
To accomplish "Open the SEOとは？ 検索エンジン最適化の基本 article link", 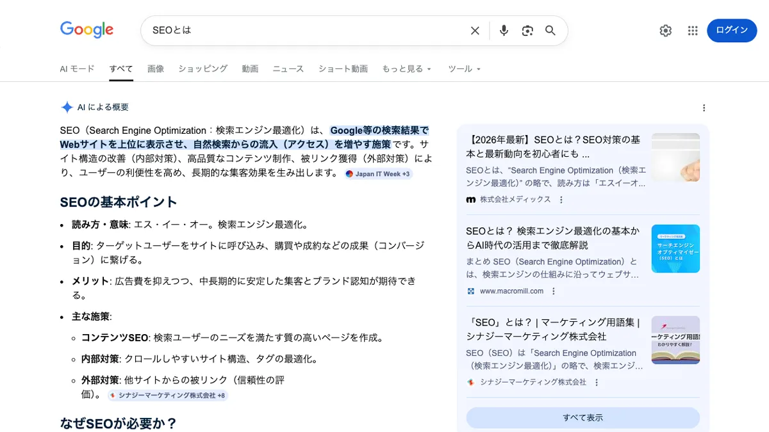I will pyautogui.click(x=554, y=237).
